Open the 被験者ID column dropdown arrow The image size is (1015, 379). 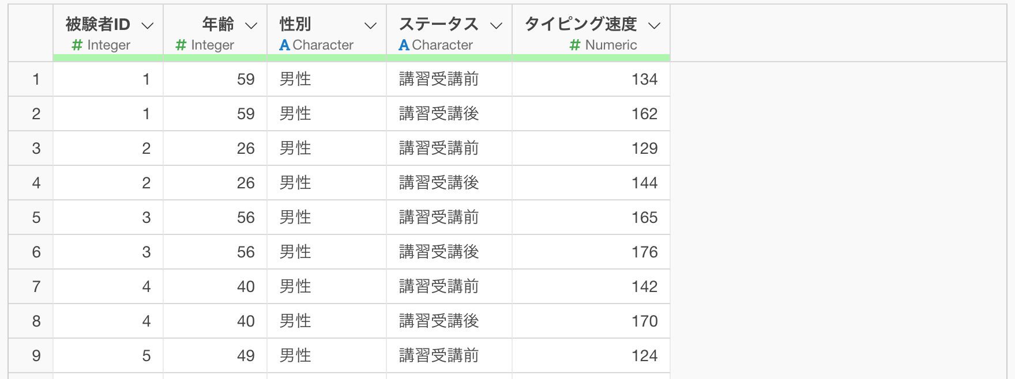click(x=148, y=25)
